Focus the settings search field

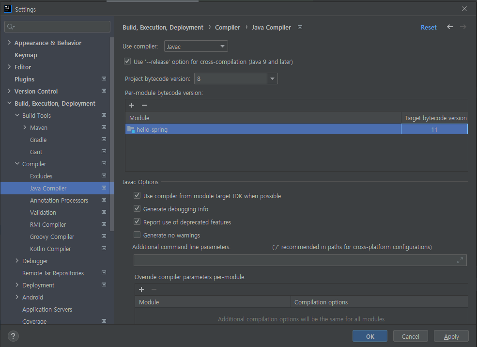coord(57,27)
